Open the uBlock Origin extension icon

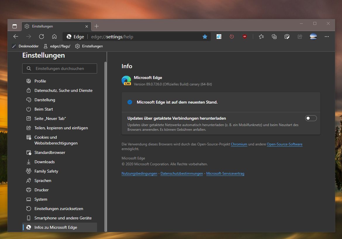(244, 37)
